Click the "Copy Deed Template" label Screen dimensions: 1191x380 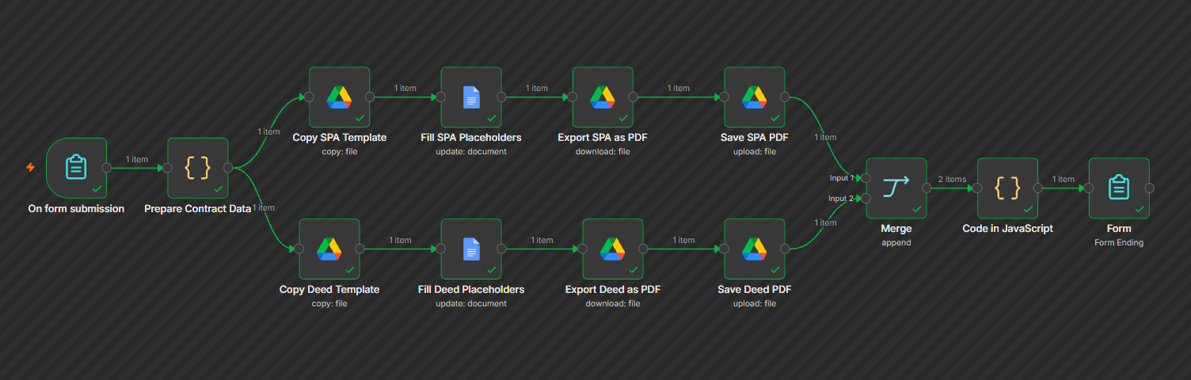coord(329,290)
